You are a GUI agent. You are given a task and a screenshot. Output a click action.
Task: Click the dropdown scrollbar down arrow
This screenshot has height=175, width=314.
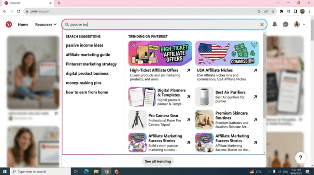point(265,152)
